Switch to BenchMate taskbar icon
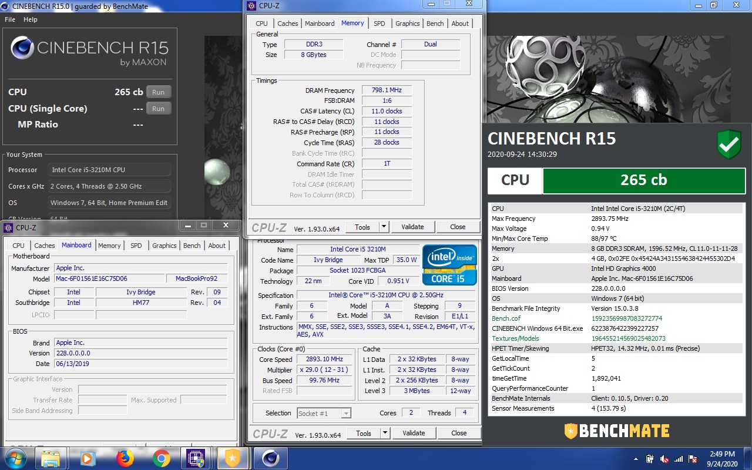The width and height of the screenshot is (752, 470). pyautogui.click(x=231, y=458)
